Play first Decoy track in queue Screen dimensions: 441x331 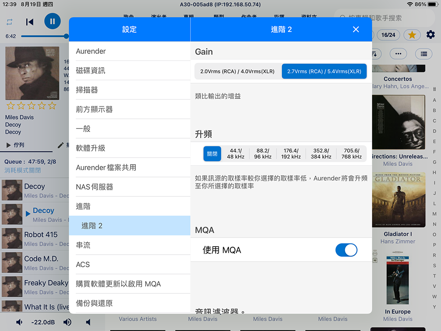click(x=34, y=190)
